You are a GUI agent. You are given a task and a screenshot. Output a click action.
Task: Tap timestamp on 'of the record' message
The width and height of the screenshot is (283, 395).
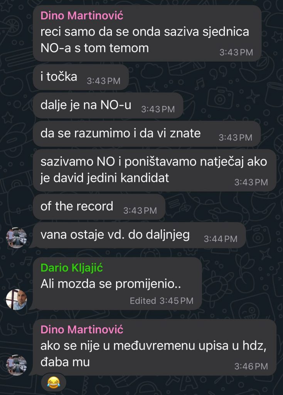point(140,211)
